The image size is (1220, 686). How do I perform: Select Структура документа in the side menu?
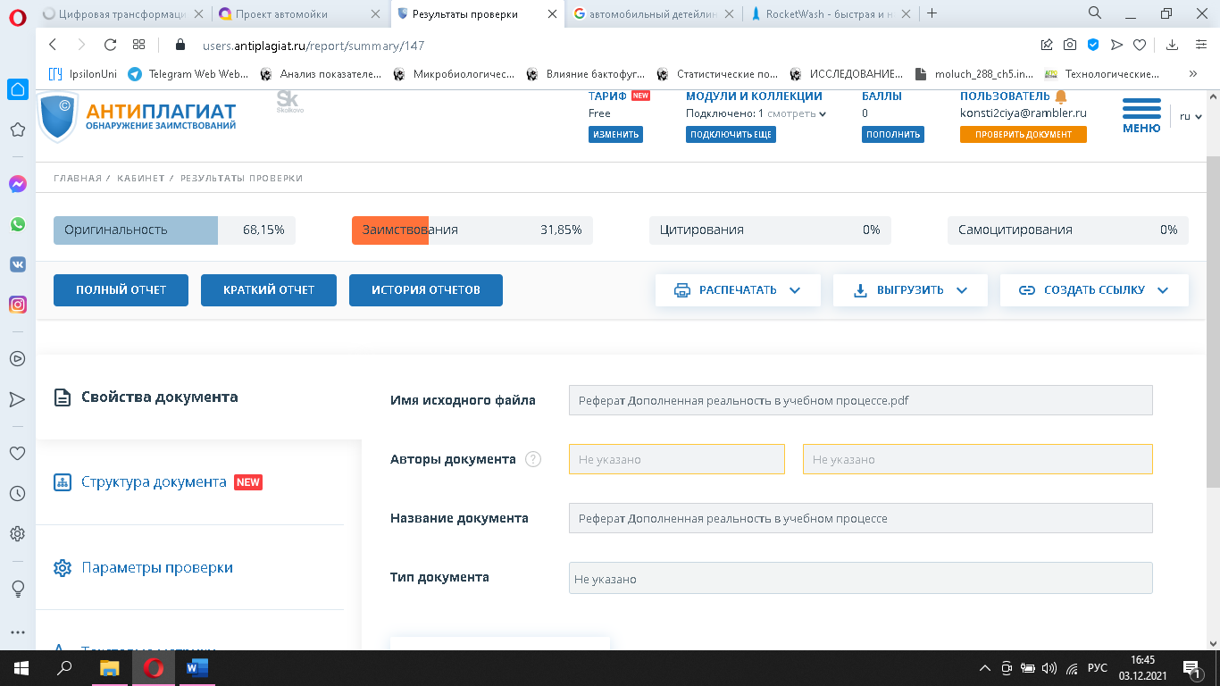coord(154,482)
